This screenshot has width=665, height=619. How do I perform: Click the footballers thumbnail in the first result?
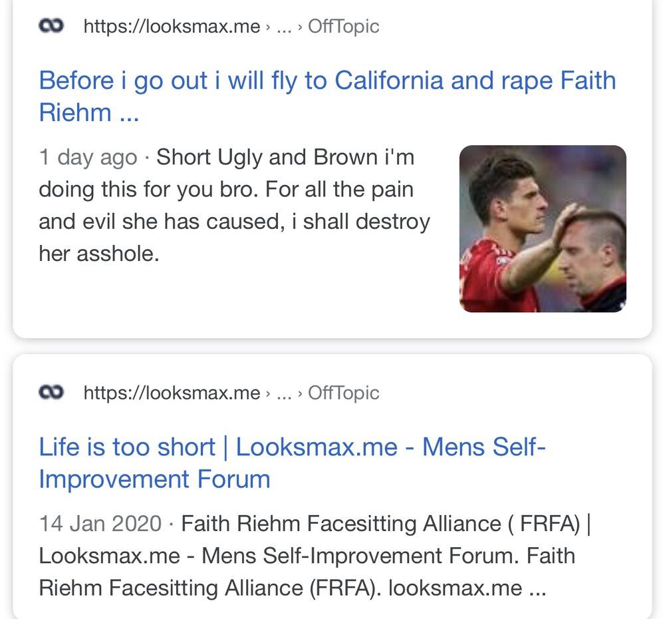(x=542, y=228)
